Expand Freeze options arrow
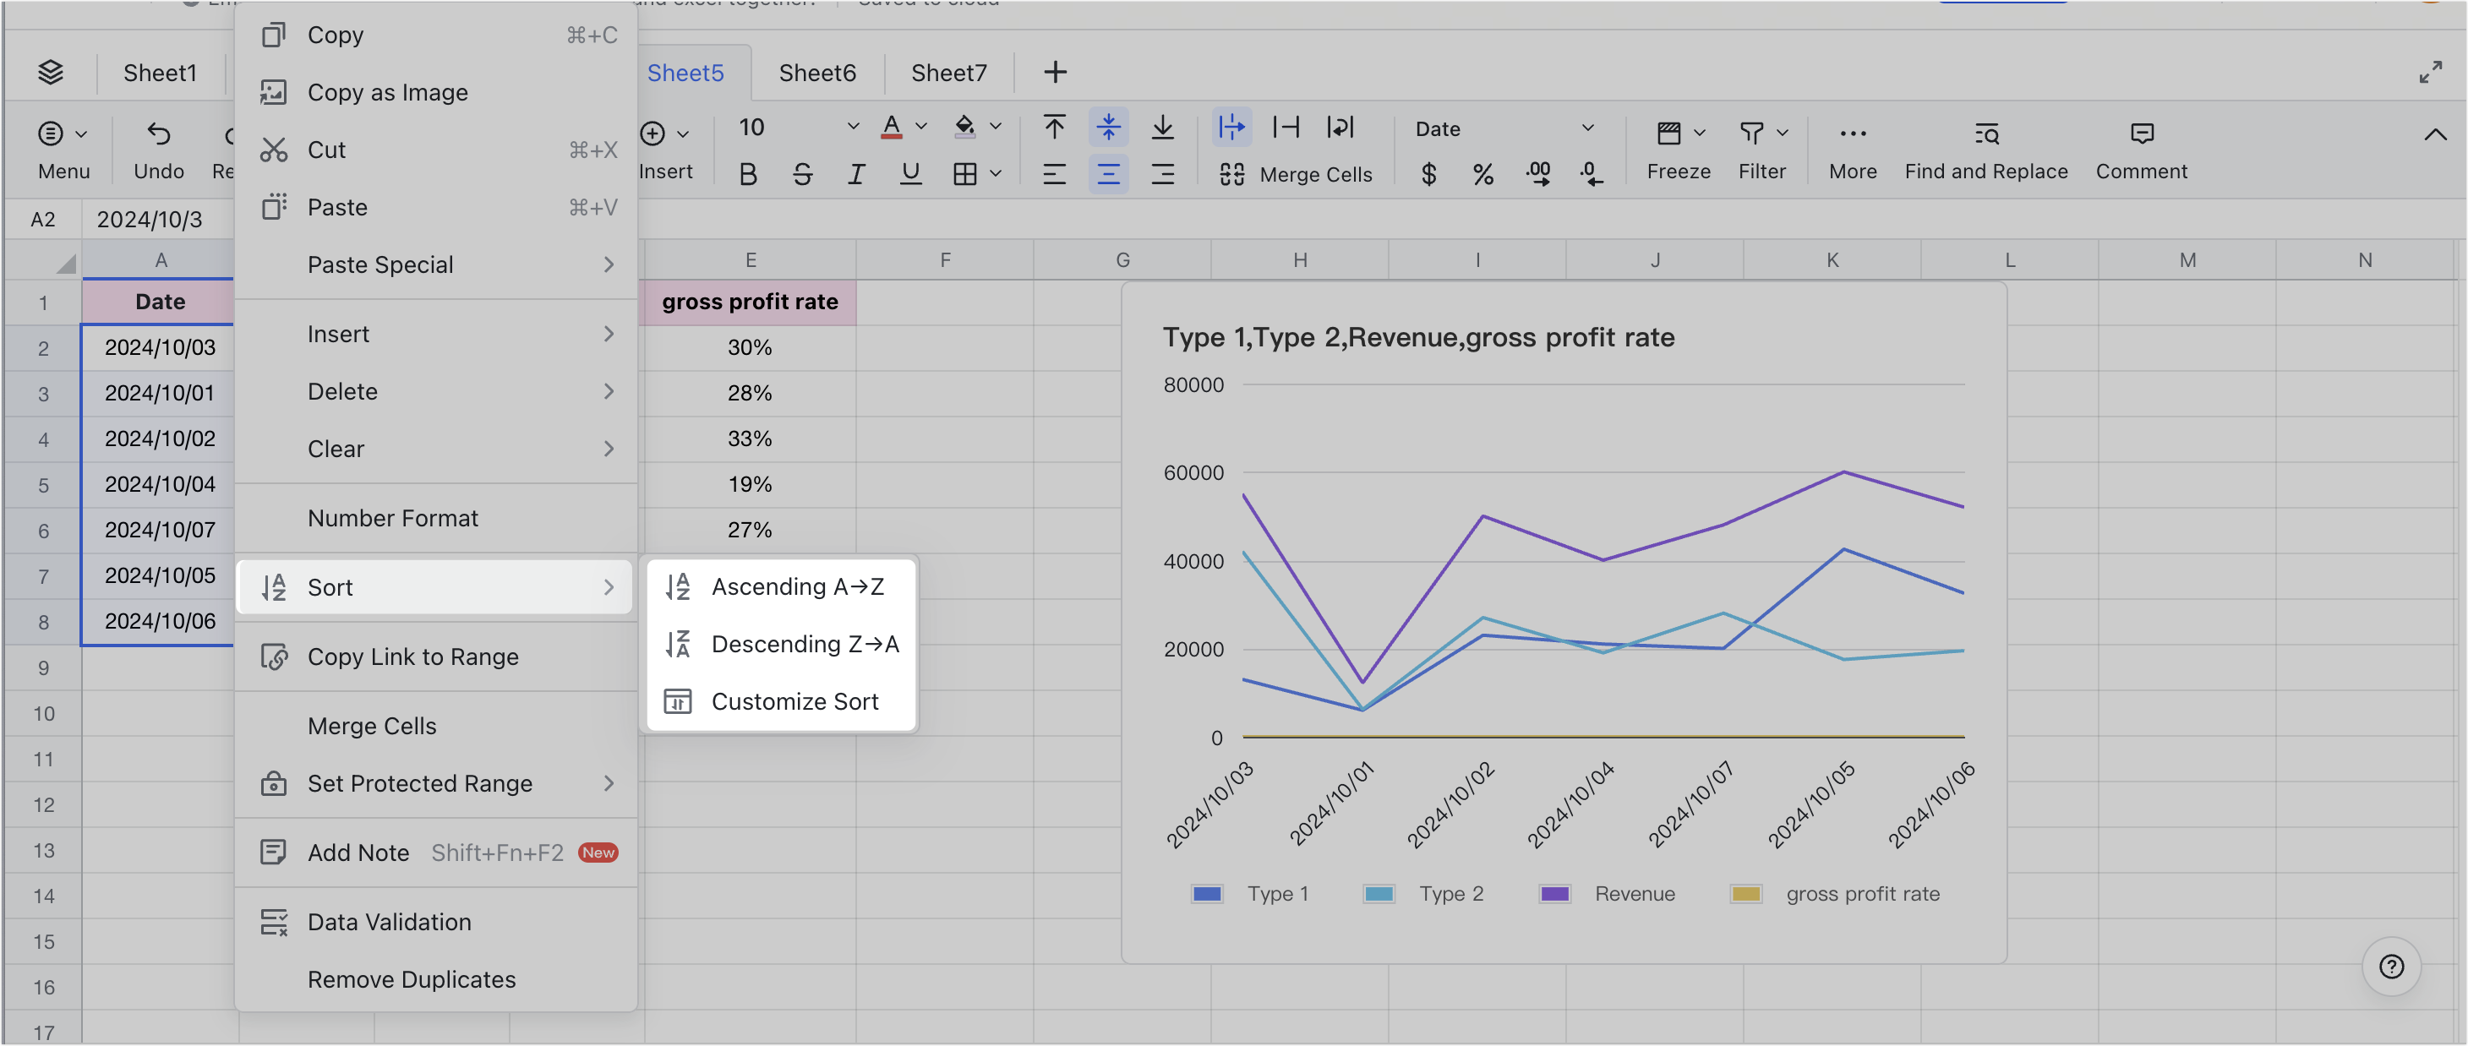2468x1046 pixels. click(1700, 133)
